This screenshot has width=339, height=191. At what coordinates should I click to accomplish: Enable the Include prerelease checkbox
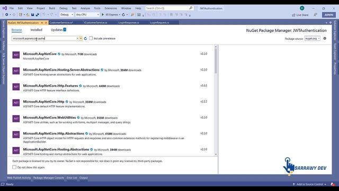91,38
